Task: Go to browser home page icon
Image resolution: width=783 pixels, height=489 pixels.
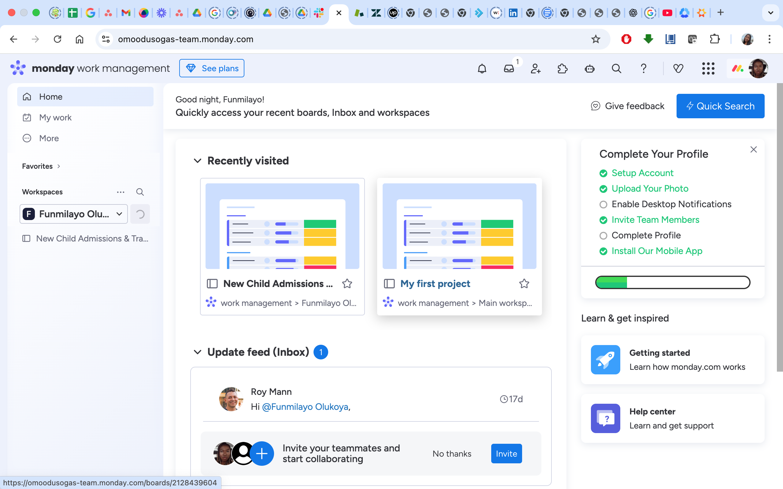Action: click(80, 39)
